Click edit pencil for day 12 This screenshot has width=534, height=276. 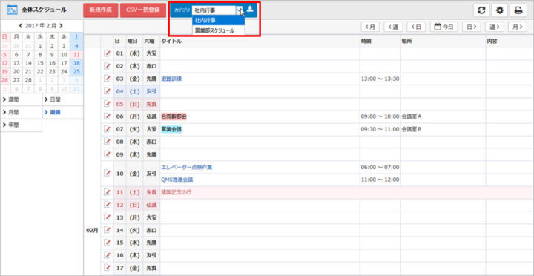coord(107,205)
